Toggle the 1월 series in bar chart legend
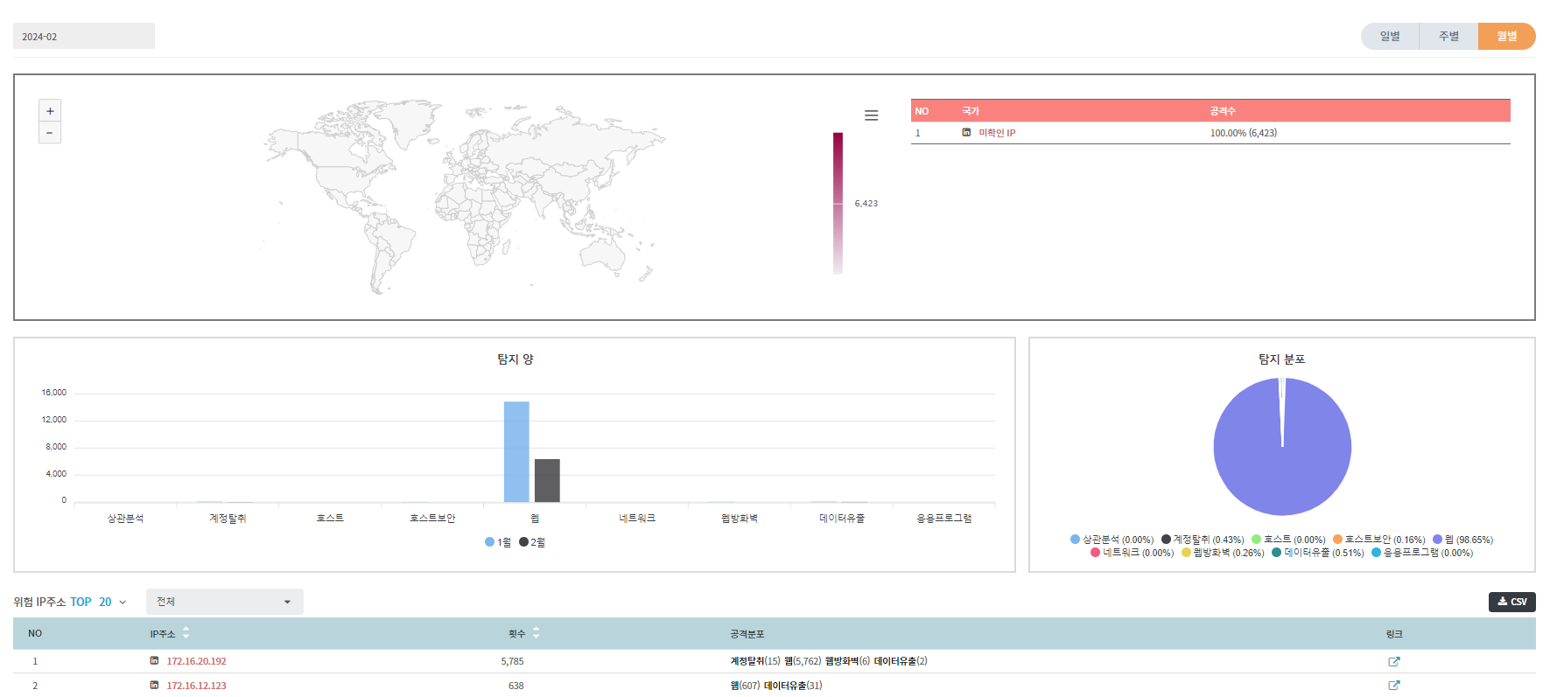1550x697 pixels. click(x=498, y=542)
